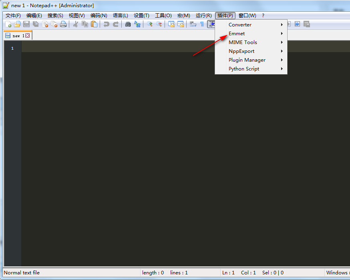Open the 编码(N) menu

[x=99, y=16]
